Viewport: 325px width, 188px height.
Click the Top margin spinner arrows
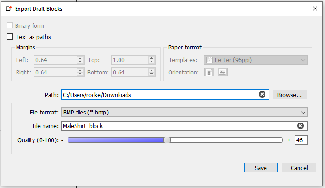tap(152, 60)
